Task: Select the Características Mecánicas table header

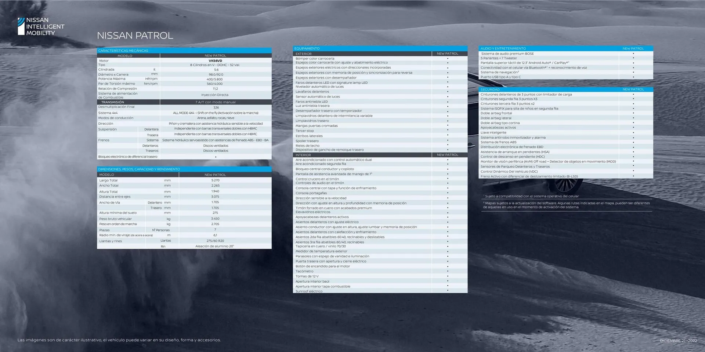Action: [123, 51]
